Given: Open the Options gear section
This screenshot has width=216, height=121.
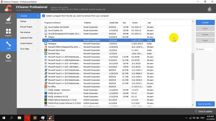Looking at the screenshot, I should pos(8,58).
